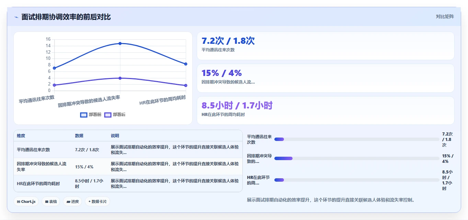Click data card caption 平均通讯往来次数
Screen dimensions: 468x220
click(x=218, y=50)
